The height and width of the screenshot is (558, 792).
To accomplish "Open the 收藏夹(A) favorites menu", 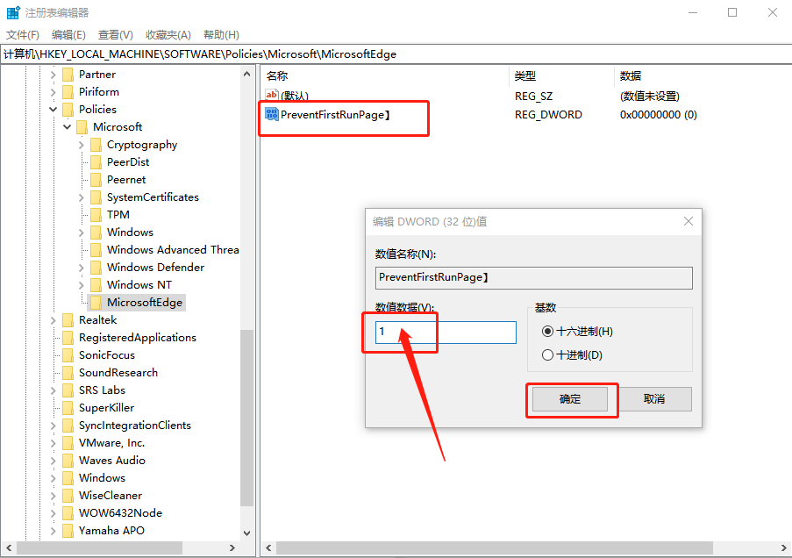I will (168, 35).
